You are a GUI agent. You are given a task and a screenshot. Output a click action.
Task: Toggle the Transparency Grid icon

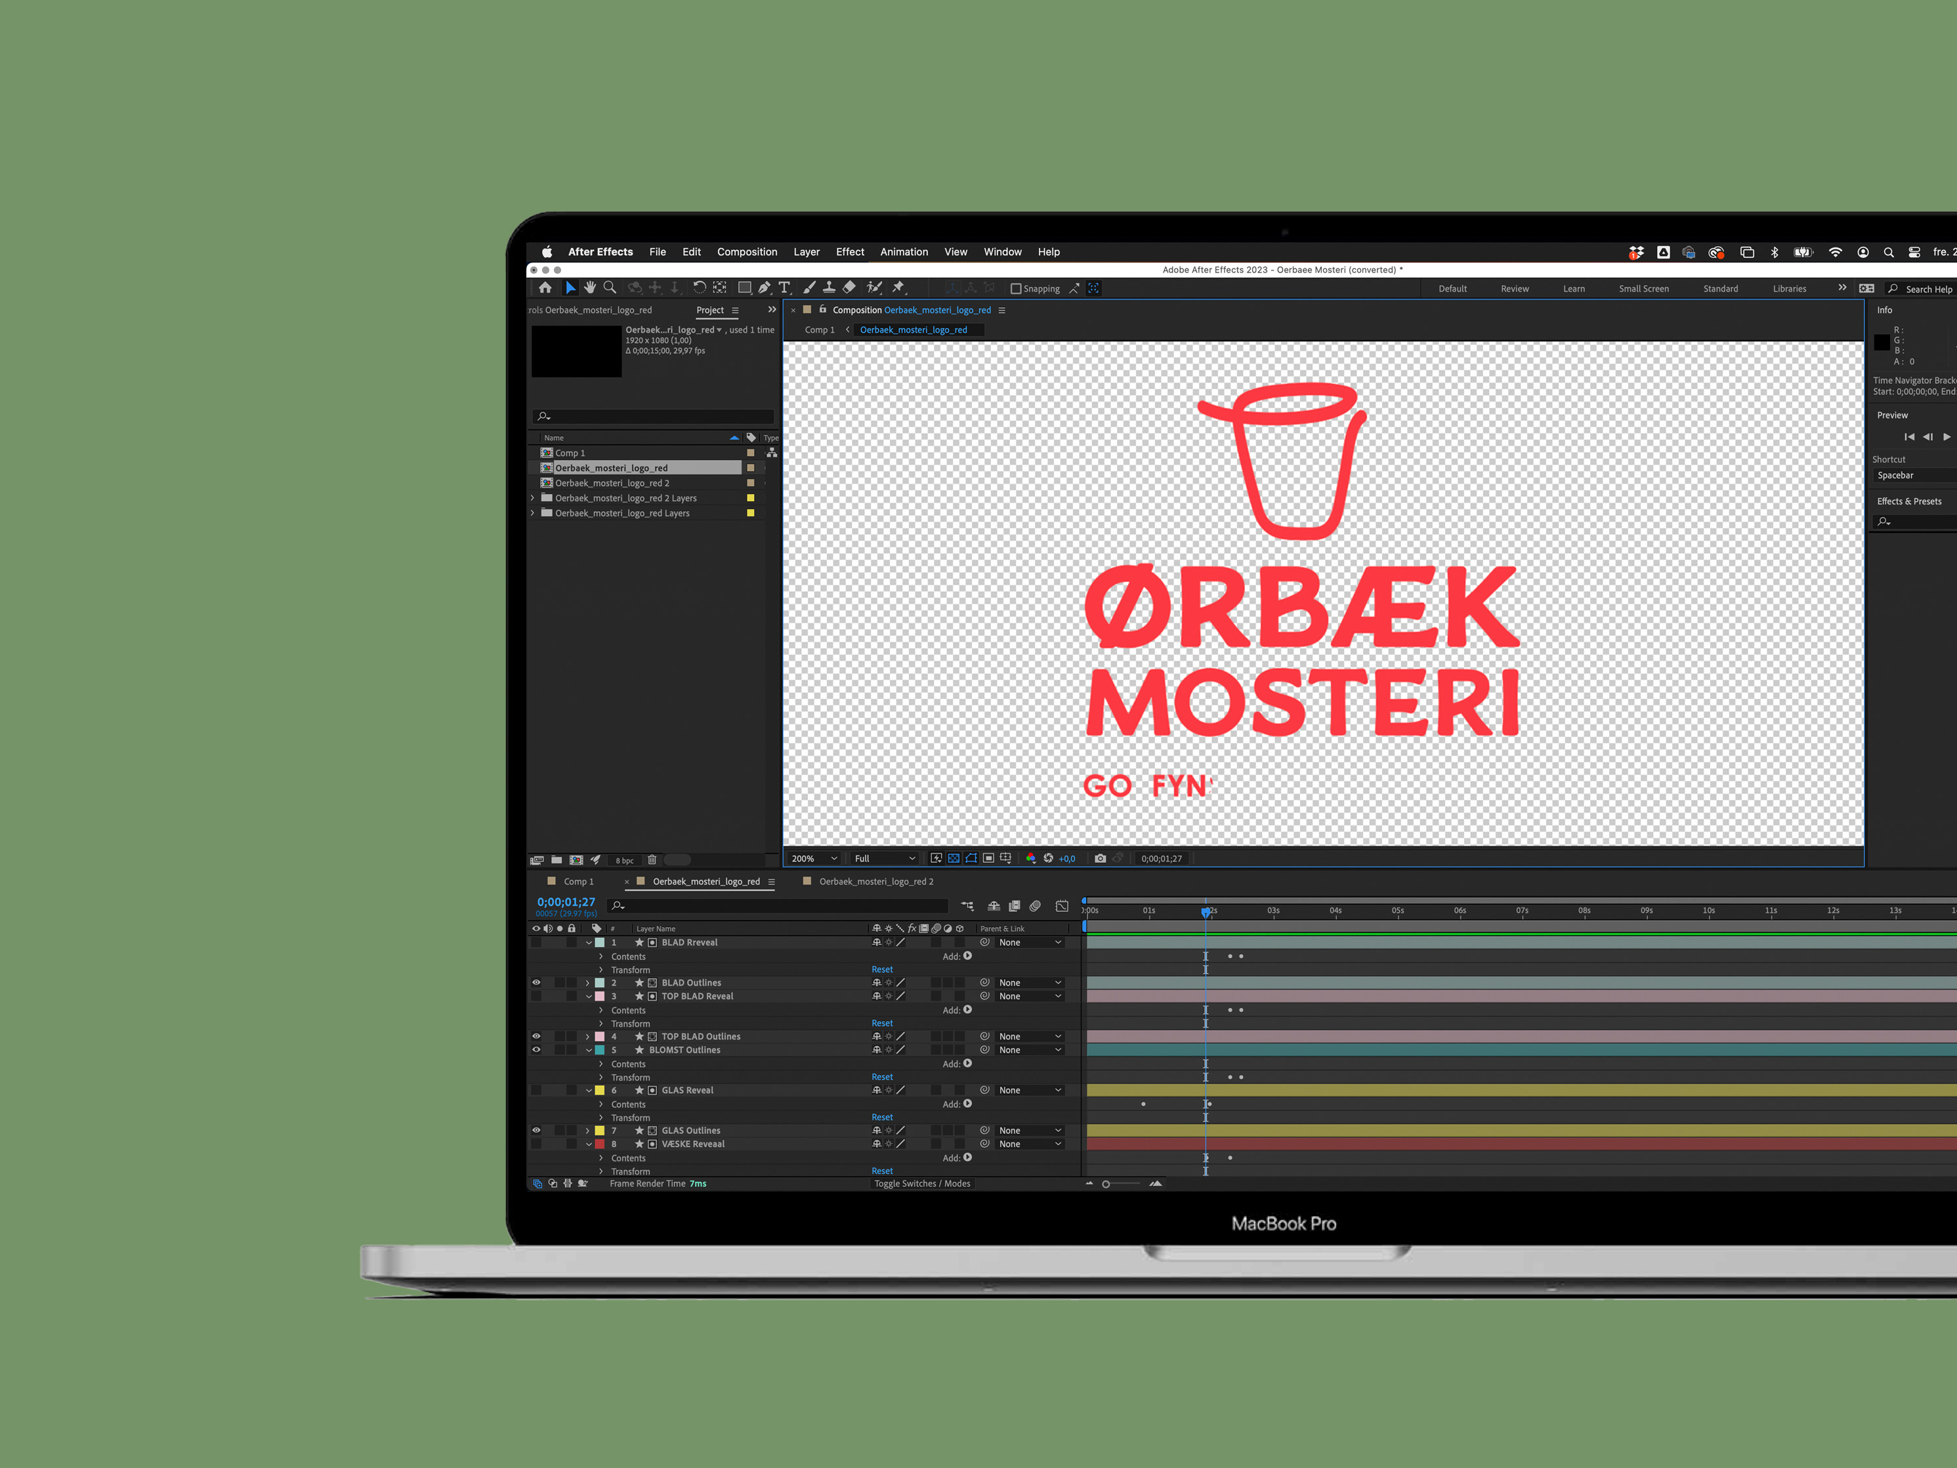click(954, 858)
